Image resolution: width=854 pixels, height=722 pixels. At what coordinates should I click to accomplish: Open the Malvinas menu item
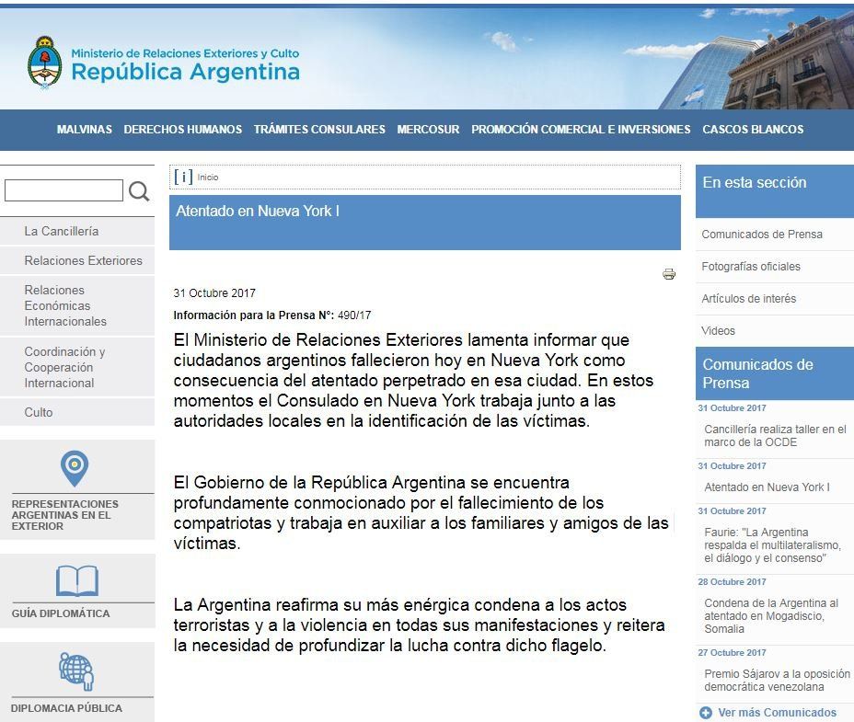(84, 130)
